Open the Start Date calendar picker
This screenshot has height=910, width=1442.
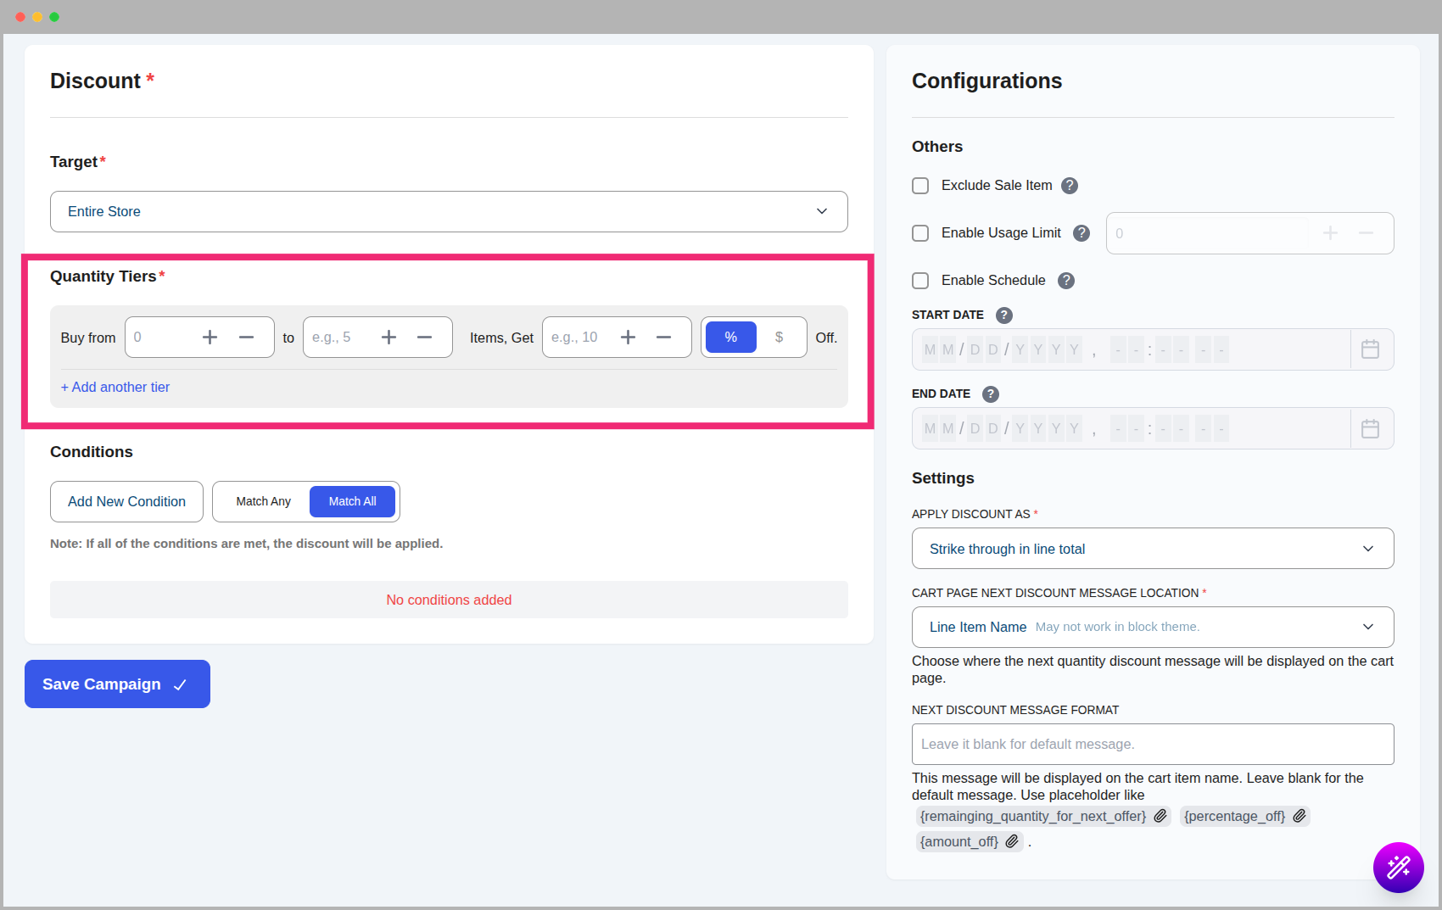(x=1370, y=349)
